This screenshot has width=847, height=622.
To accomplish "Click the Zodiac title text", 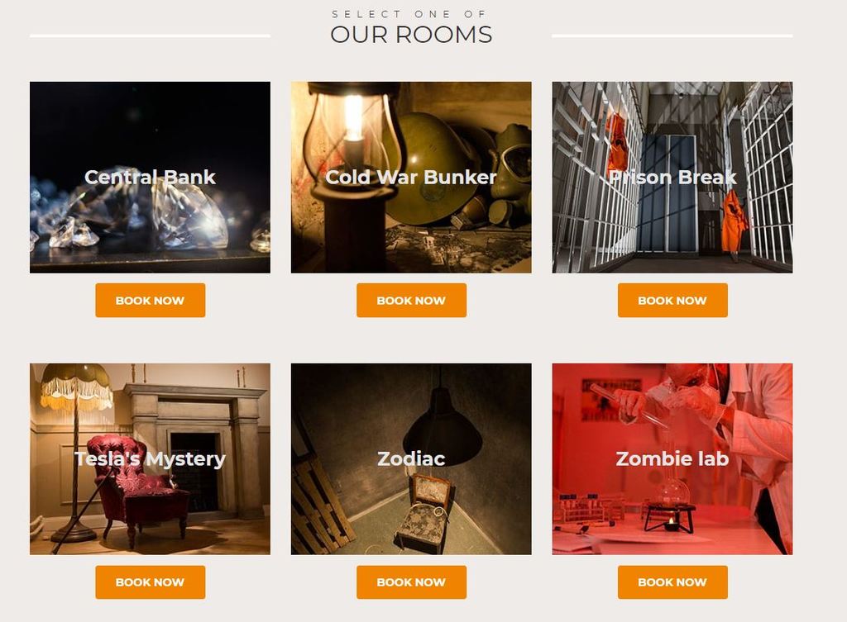I will [411, 458].
